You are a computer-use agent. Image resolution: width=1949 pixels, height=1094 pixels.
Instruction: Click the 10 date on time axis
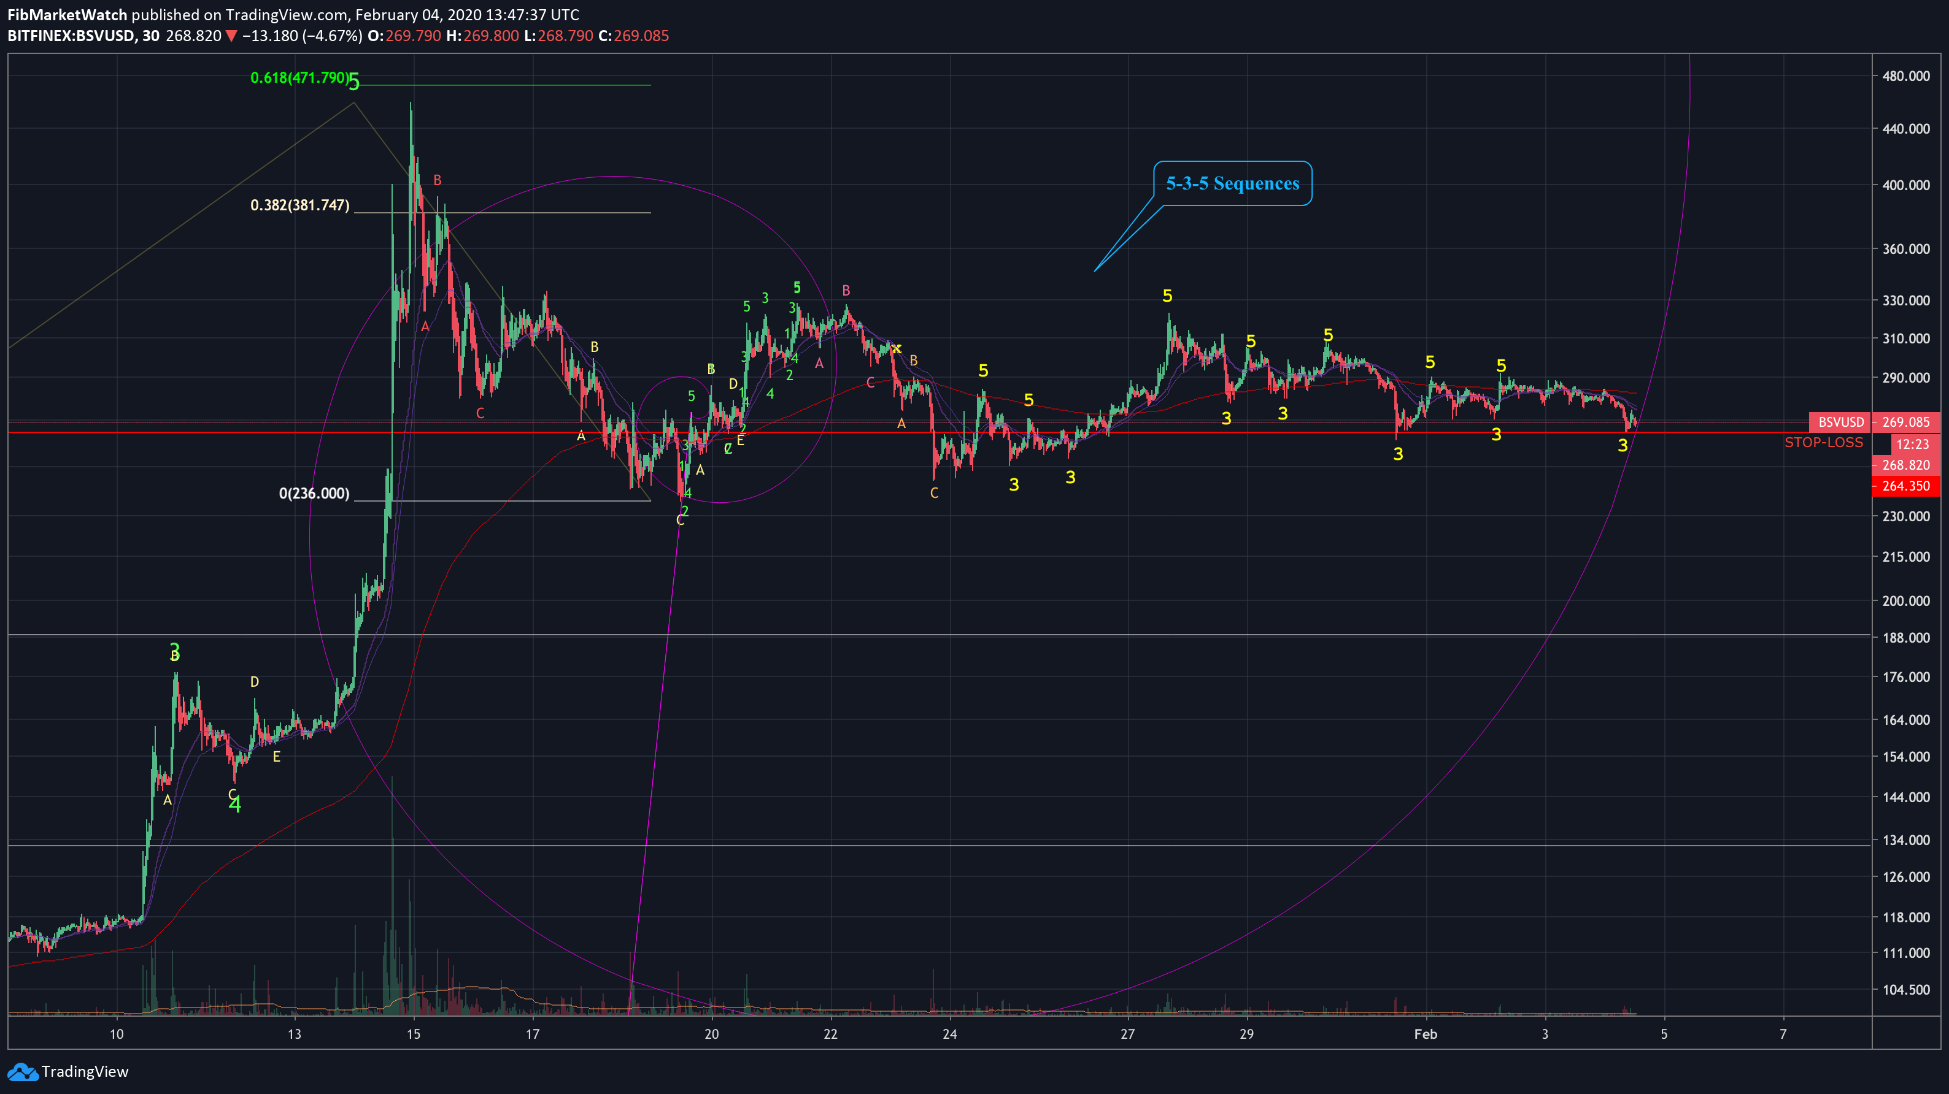(117, 1033)
